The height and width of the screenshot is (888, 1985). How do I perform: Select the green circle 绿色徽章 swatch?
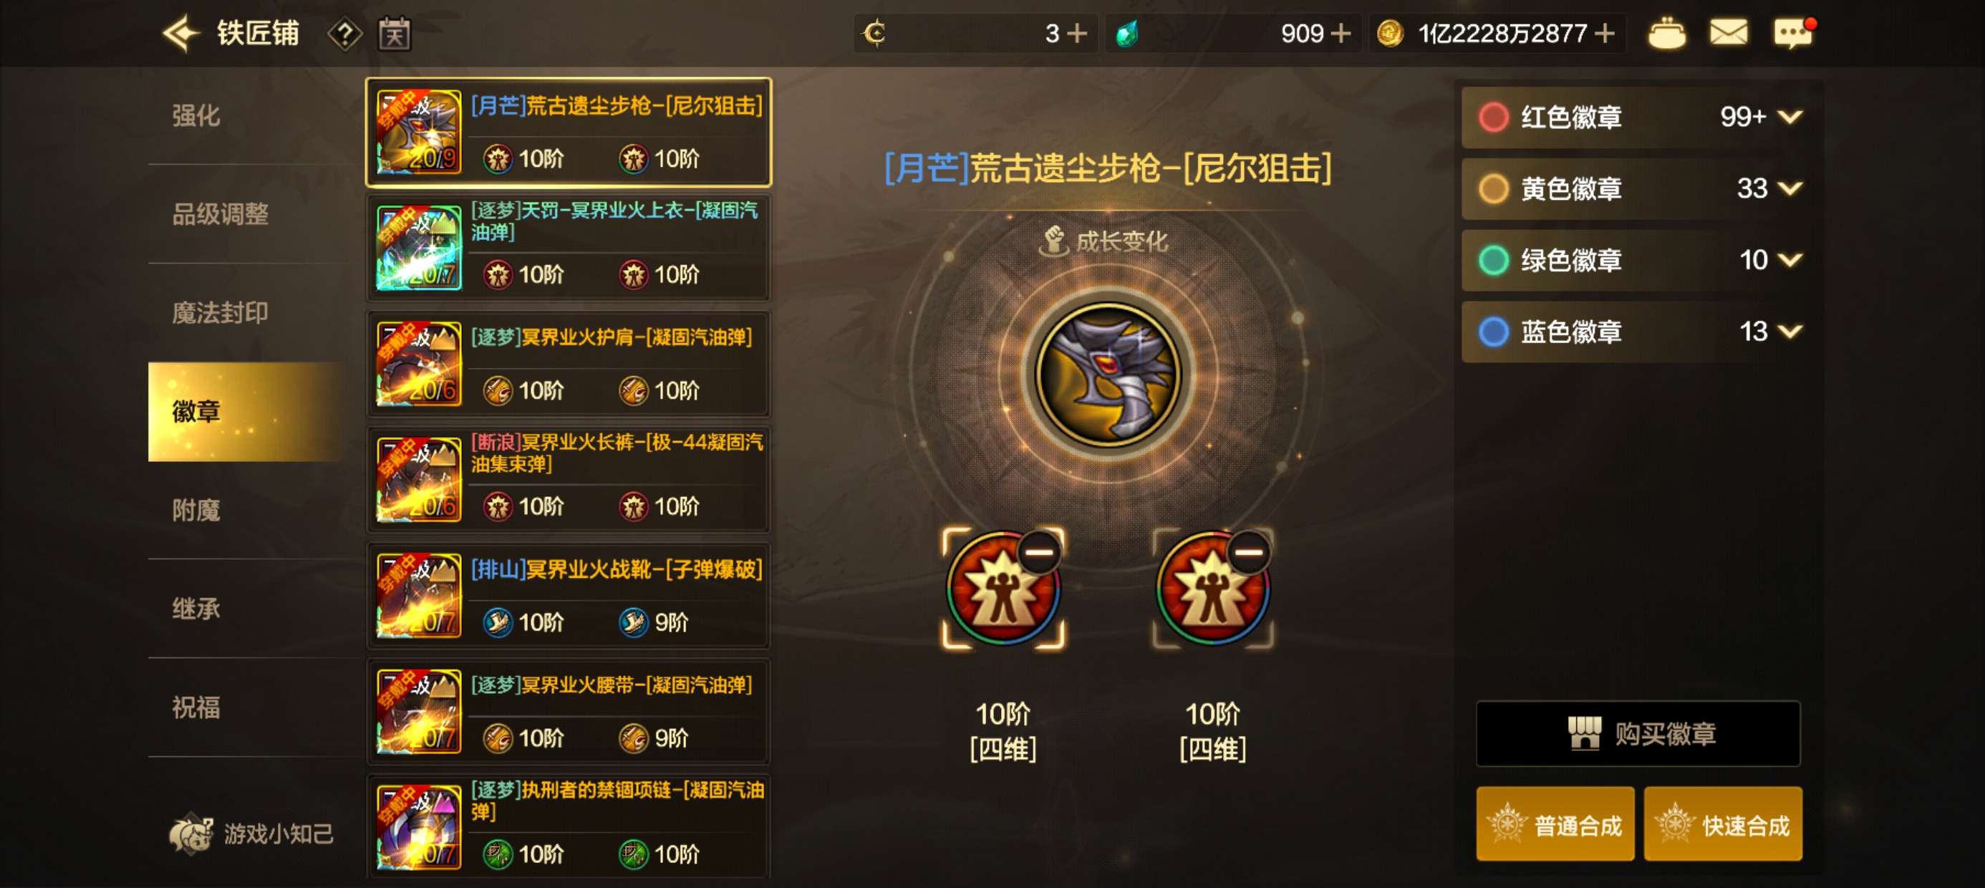(x=1493, y=261)
